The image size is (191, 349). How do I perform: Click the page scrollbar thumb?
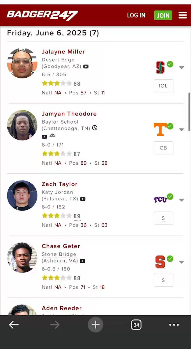point(190,111)
